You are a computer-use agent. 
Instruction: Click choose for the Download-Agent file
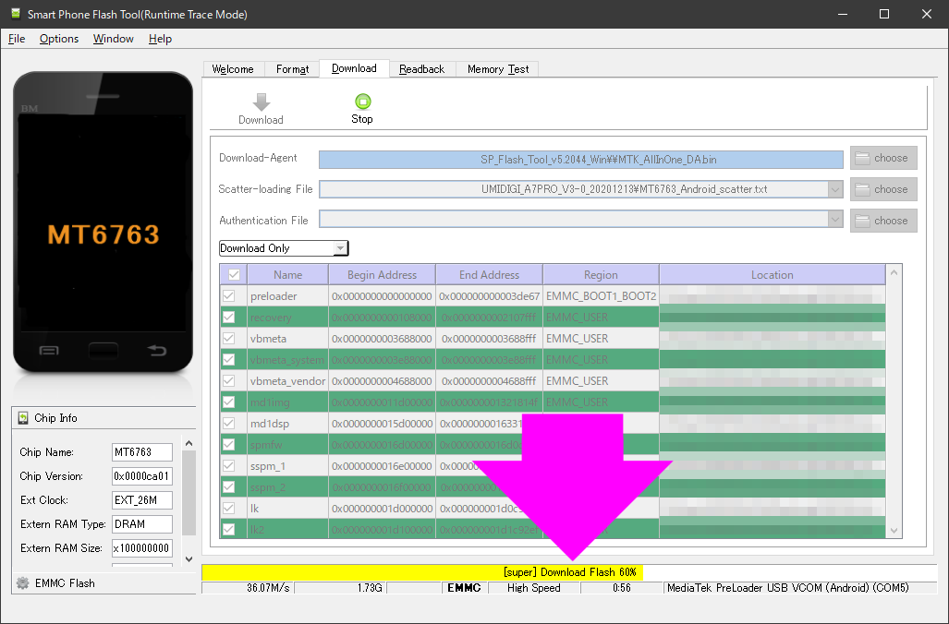[882, 158]
